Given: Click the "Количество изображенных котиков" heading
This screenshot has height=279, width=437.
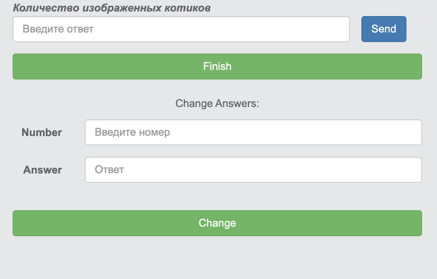Looking at the screenshot, I should click(112, 8).
